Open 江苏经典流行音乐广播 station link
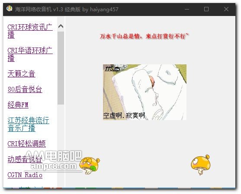Screen dimensions: 241x194 click(29, 124)
